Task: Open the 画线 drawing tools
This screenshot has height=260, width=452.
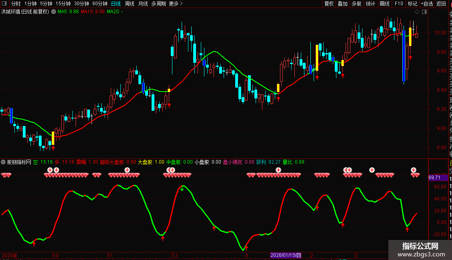Action: [384, 4]
